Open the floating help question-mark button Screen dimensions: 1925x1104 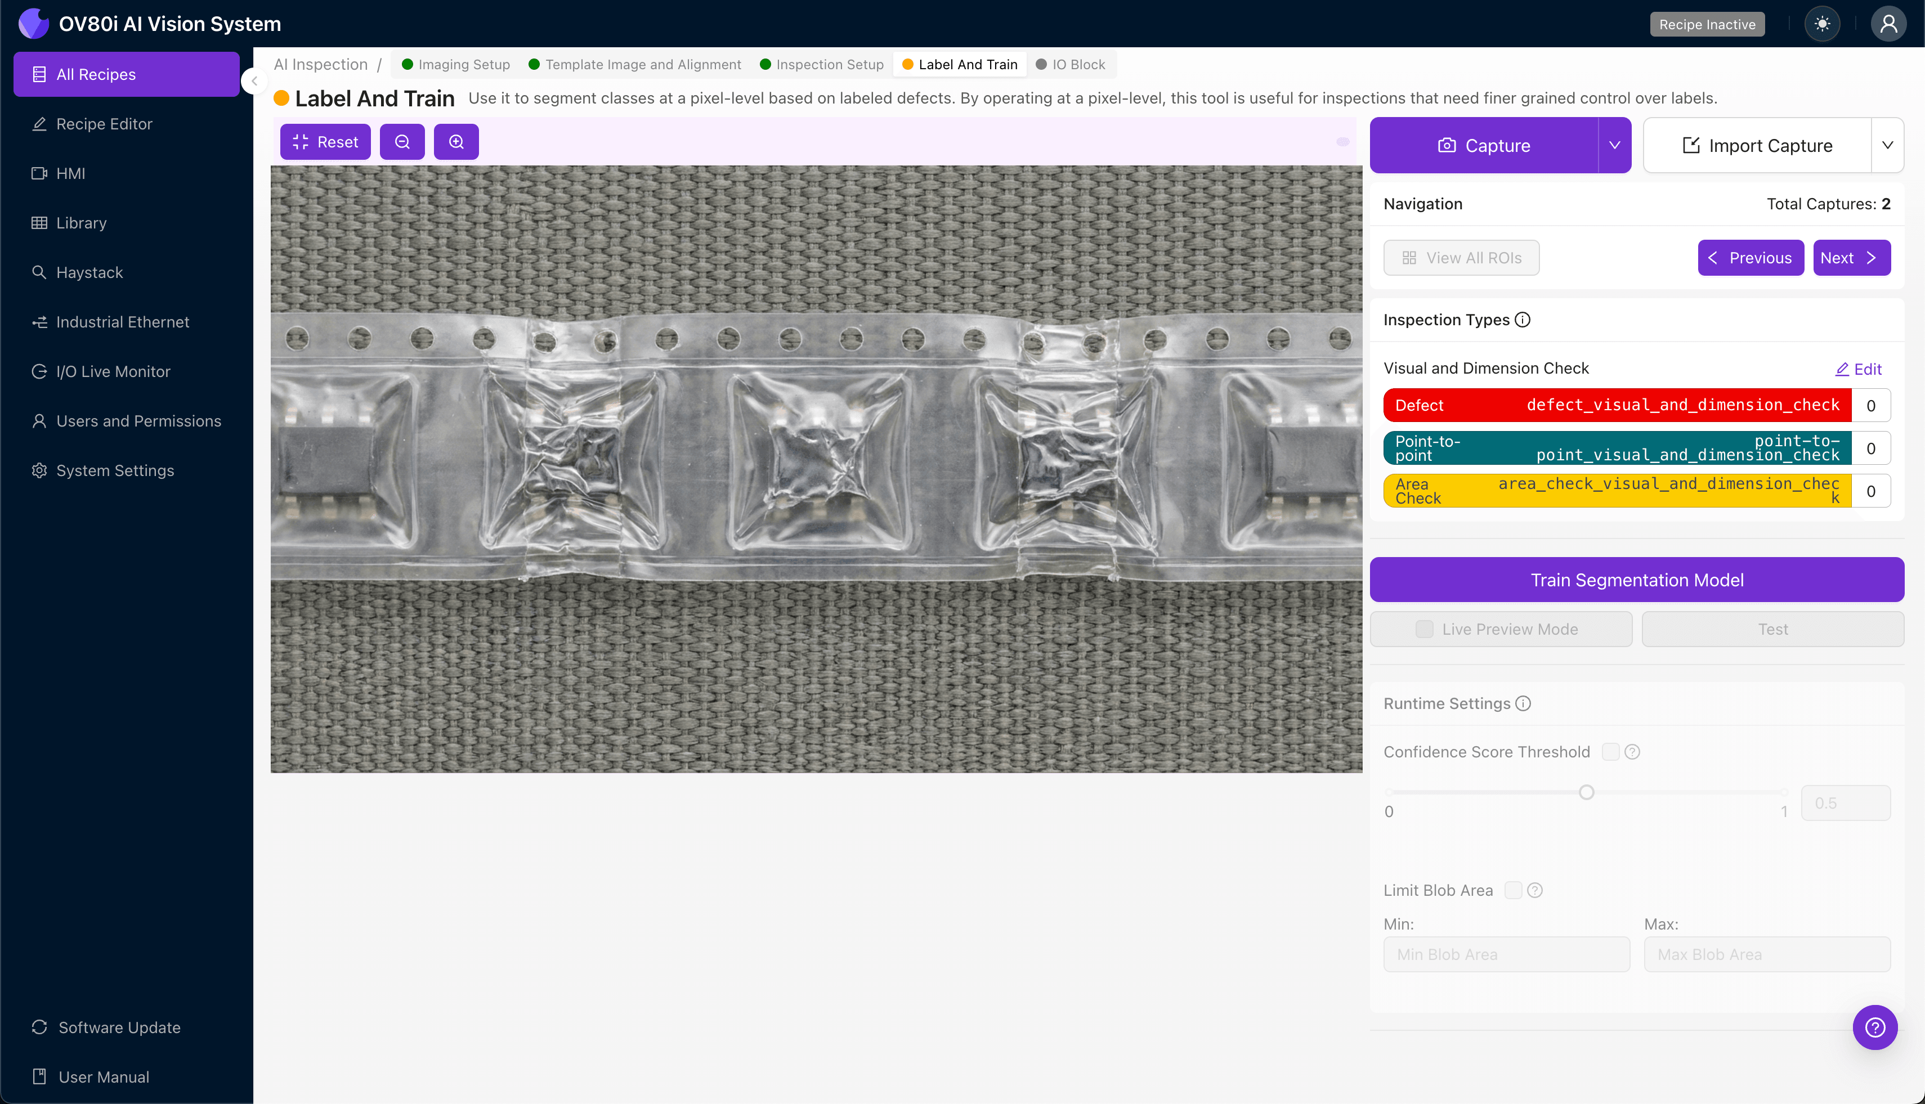[1874, 1027]
